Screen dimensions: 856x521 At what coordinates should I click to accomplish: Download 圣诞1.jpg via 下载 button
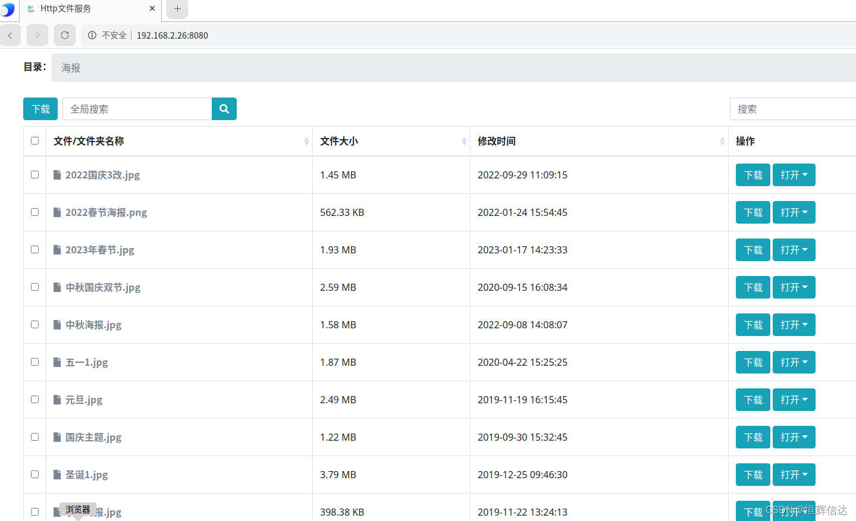753,475
